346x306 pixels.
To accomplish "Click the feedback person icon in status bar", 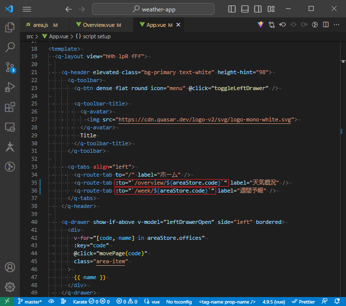I will click(x=325, y=302).
